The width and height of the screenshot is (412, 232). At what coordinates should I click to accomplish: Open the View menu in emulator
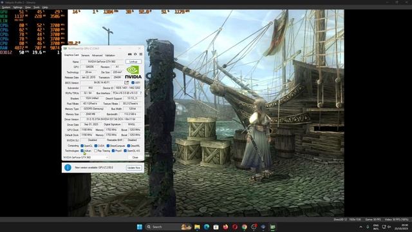(28, 7)
